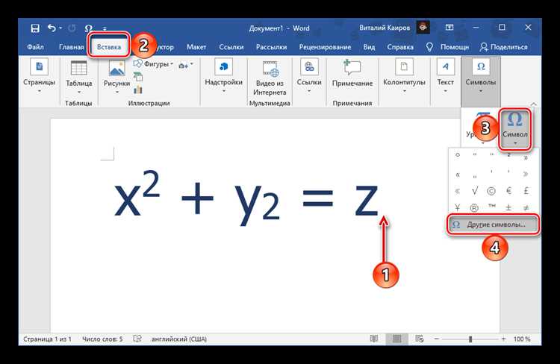The image size is (560, 364).
Task: Open the Рассылки tab
Action: click(272, 47)
